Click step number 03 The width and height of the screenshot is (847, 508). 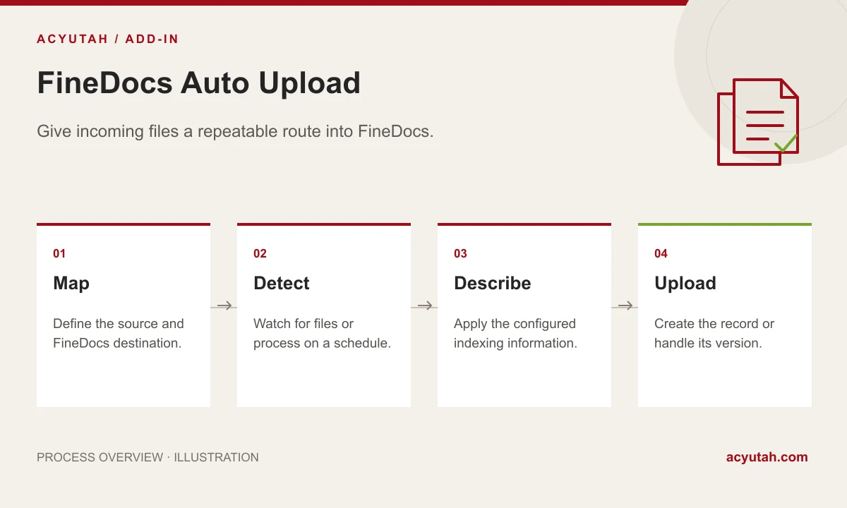click(x=461, y=253)
